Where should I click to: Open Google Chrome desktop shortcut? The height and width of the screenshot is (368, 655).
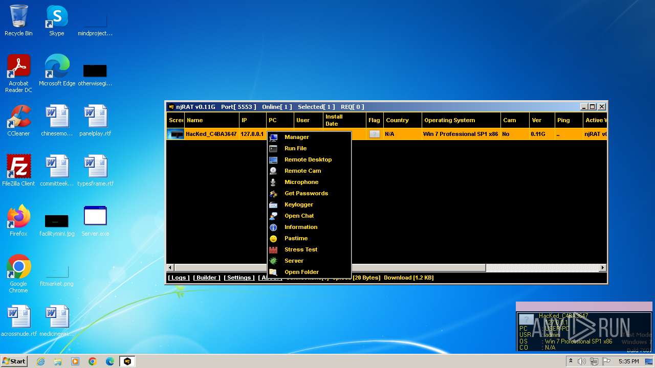[18, 274]
